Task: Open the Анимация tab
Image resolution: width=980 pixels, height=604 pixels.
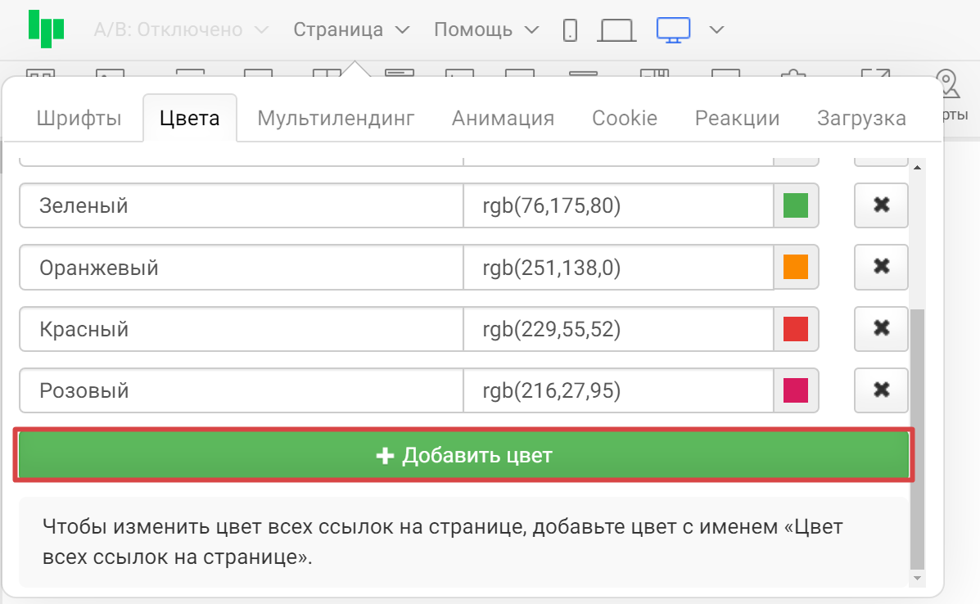Action: coord(503,118)
